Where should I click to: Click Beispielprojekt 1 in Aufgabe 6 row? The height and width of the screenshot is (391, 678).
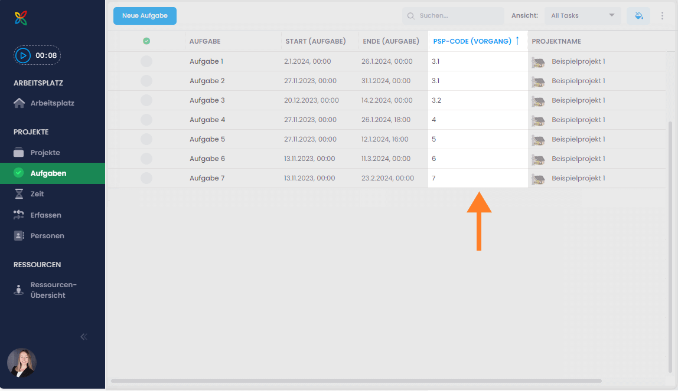coord(578,159)
